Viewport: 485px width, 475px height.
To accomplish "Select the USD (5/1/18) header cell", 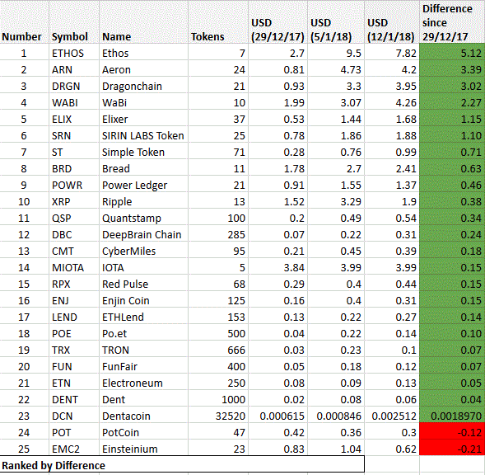I will (x=336, y=22).
